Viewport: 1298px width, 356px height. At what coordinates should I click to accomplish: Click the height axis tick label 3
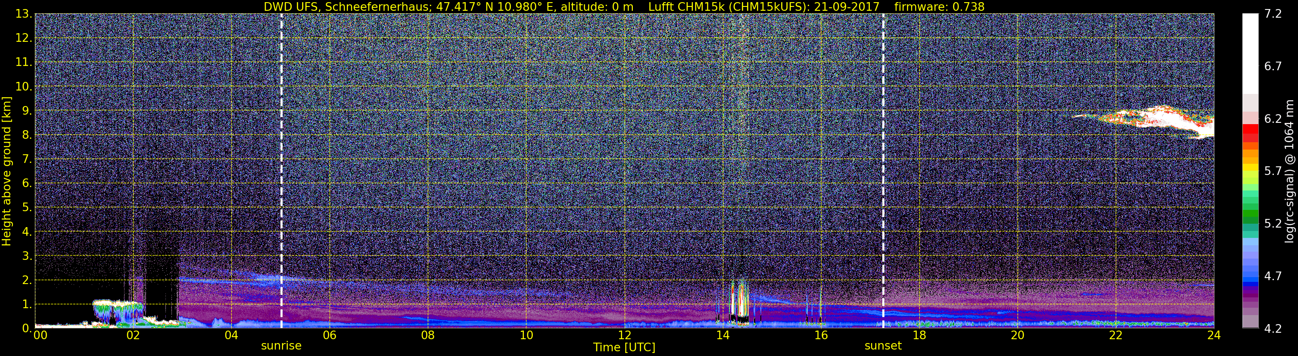point(27,256)
